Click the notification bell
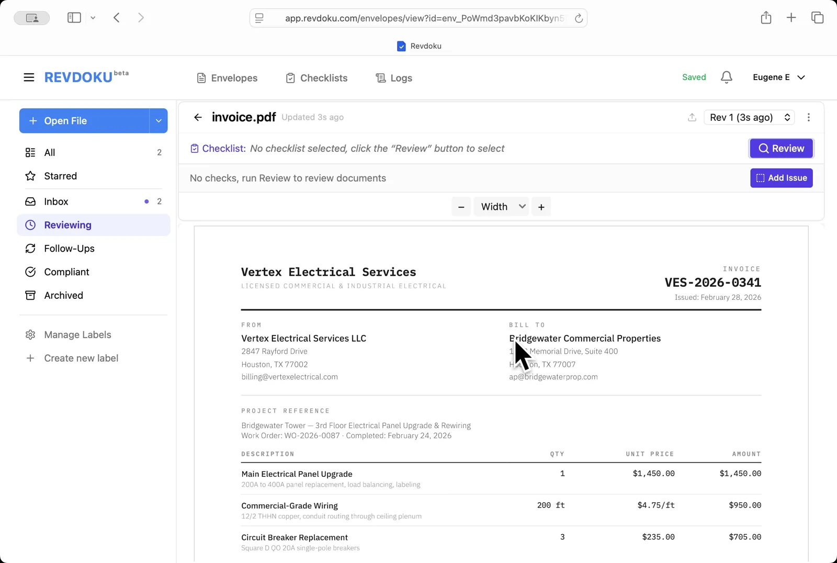Image resolution: width=837 pixels, height=563 pixels. point(726,77)
